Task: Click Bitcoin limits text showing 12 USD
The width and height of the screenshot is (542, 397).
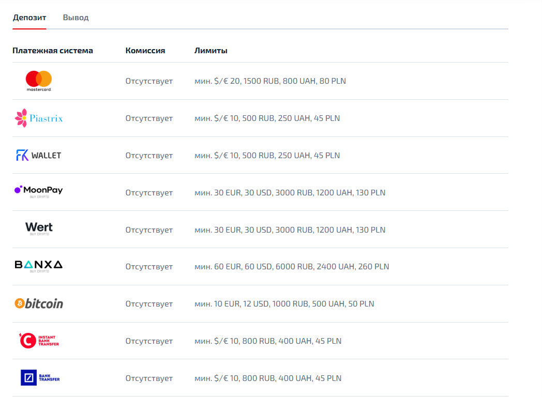Action: [284, 304]
